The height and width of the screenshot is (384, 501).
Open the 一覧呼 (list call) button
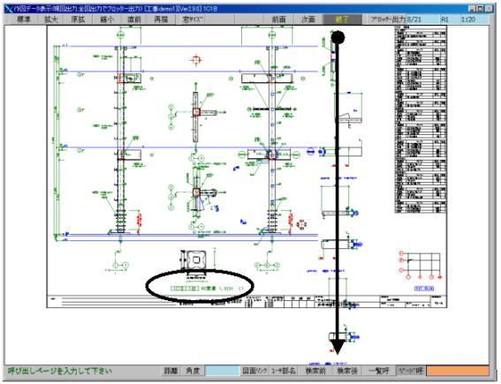click(x=379, y=371)
